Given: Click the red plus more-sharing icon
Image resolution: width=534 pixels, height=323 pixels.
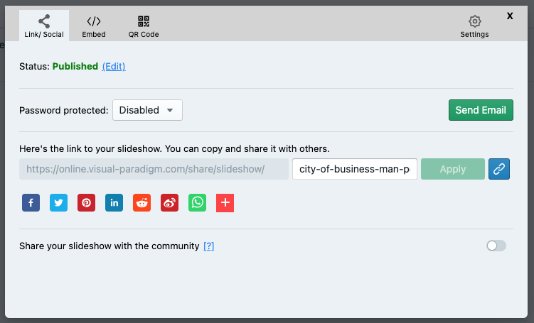Looking at the screenshot, I should click(225, 203).
